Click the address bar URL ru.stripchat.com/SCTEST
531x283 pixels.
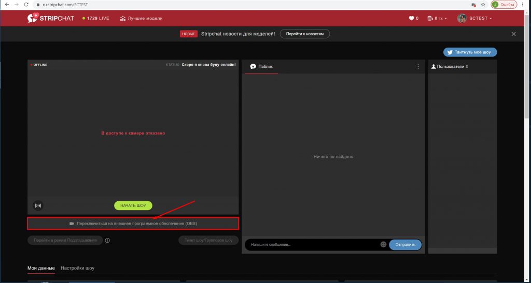65,5
